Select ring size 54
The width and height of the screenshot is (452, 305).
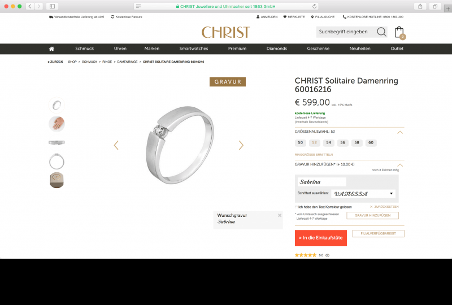(x=328, y=143)
